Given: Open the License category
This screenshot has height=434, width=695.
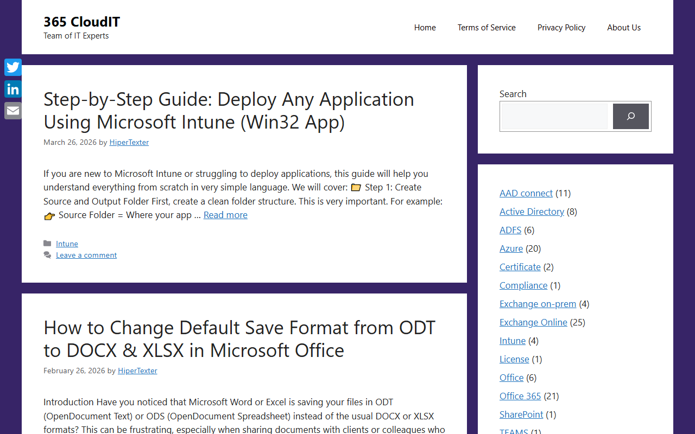Looking at the screenshot, I should pos(514,359).
